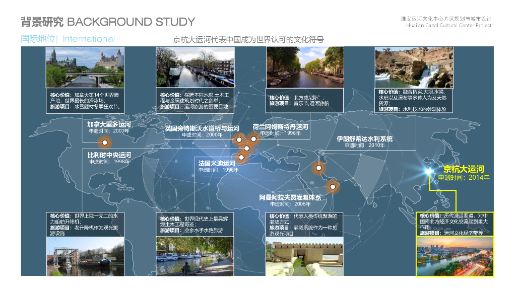
Task: Click the Iran Shushtar map marker
Action: (x=318, y=168)
